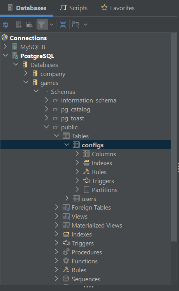Click the company database icon
This screenshot has width=179, height=291.
click(x=35, y=74)
